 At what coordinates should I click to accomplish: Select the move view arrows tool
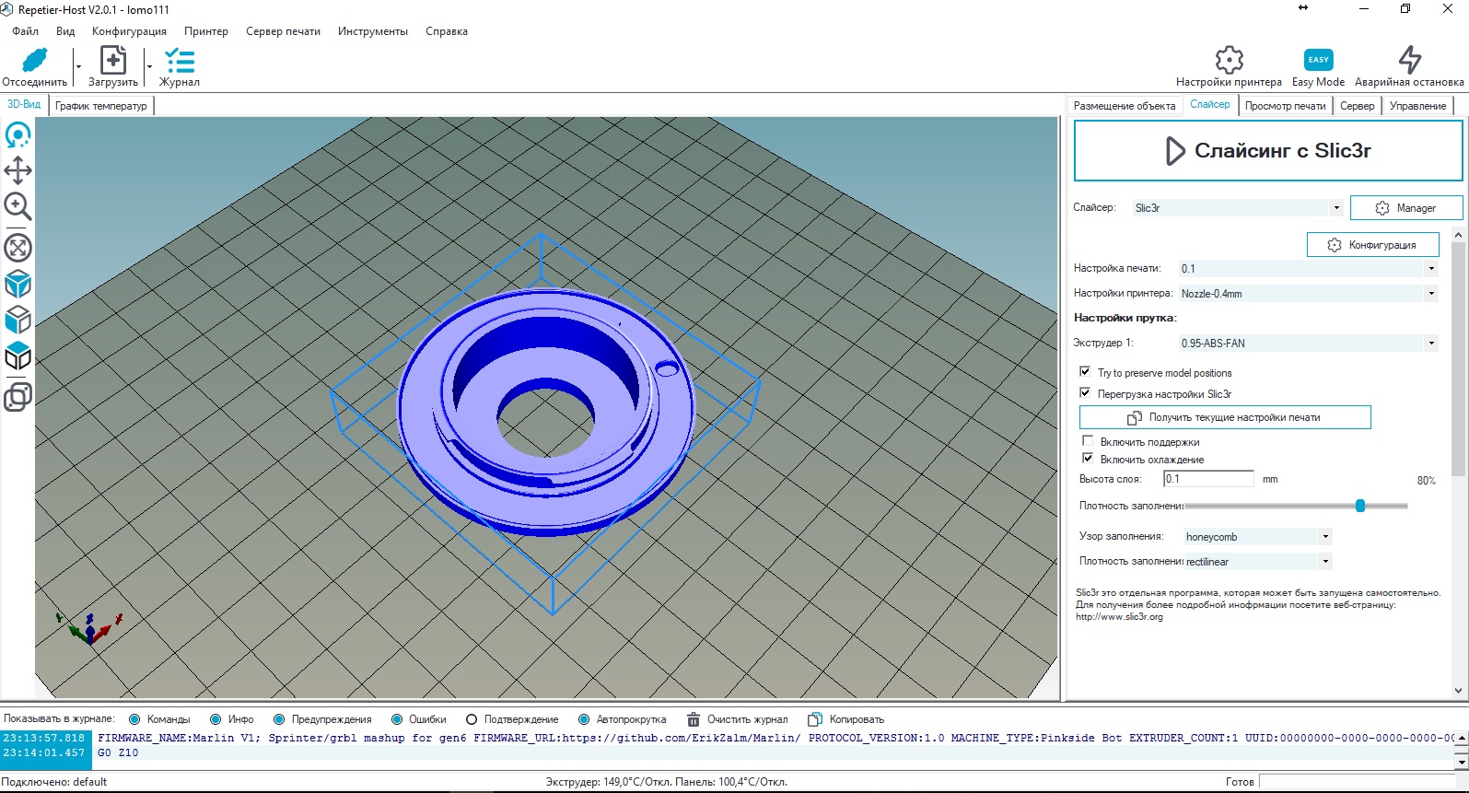pos(17,170)
